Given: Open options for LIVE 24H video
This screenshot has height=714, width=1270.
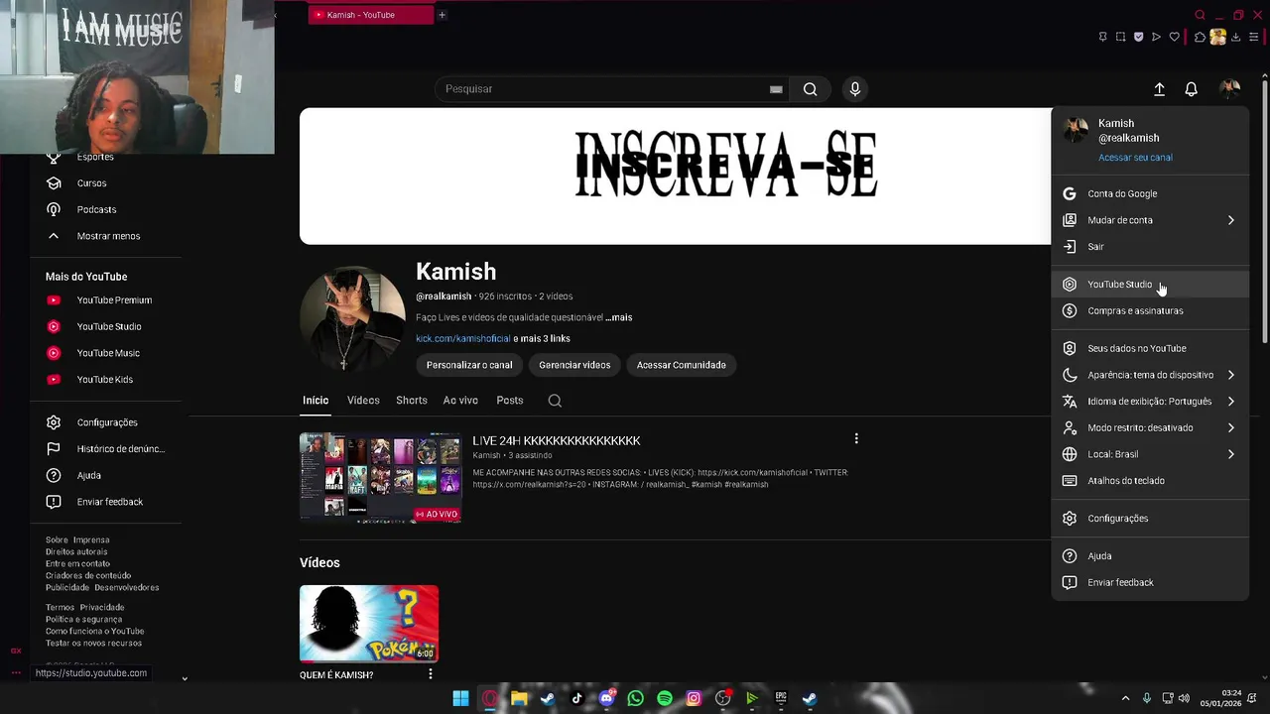Looking at the screenshot, I should click(x=856, y=438).
